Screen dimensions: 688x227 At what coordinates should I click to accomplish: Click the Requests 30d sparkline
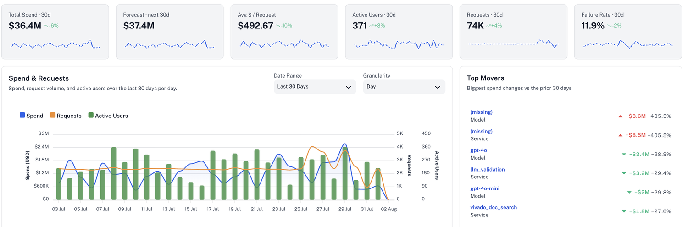(514, 44)
